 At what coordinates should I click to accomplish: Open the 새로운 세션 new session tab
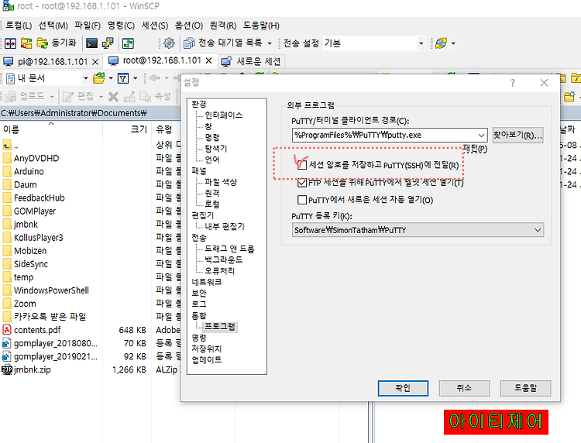[251, 61]
